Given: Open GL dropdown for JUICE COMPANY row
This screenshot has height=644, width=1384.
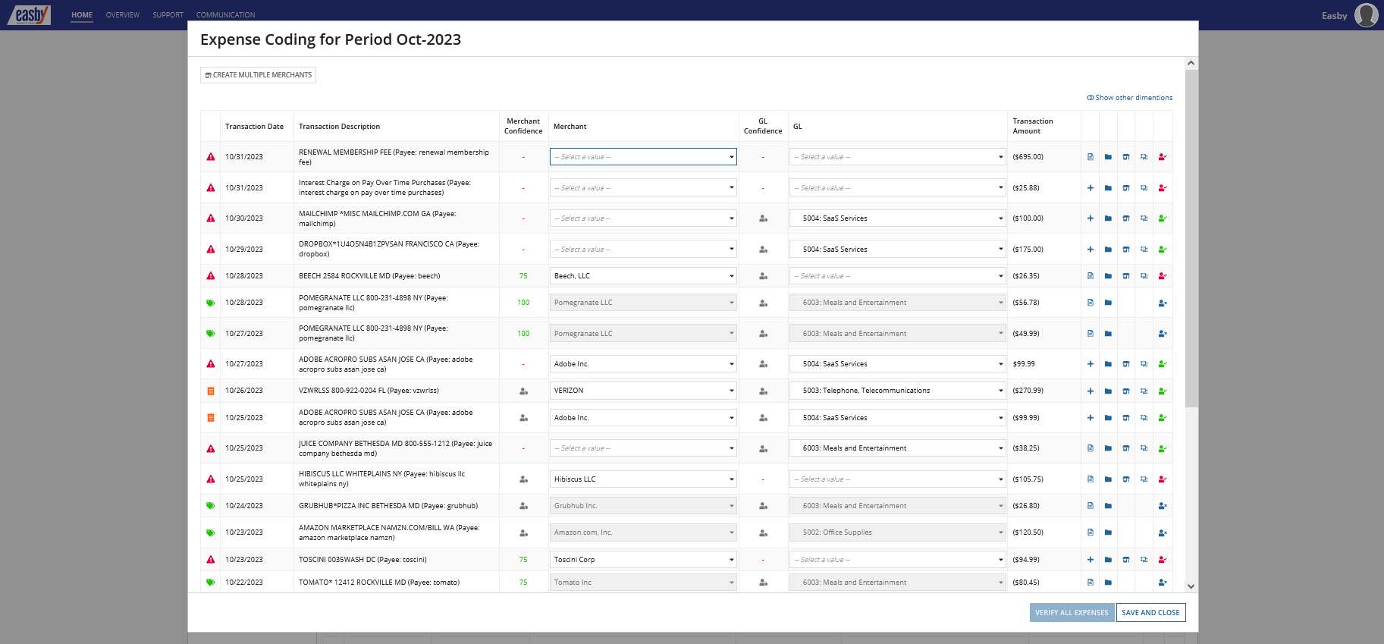Looking at the screenshot, I should click(898, 448).
